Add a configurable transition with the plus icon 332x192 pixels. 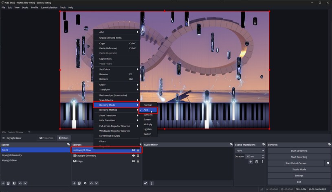(x=251, y=162)
